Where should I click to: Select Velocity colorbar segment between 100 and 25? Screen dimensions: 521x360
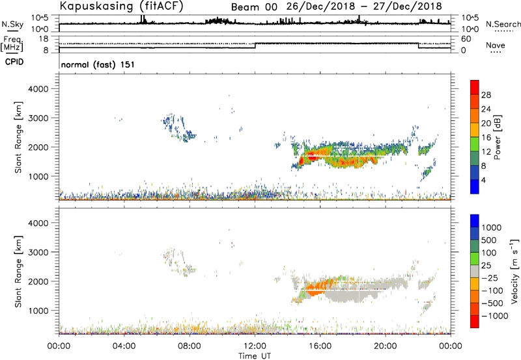click(x=475, y=259)
